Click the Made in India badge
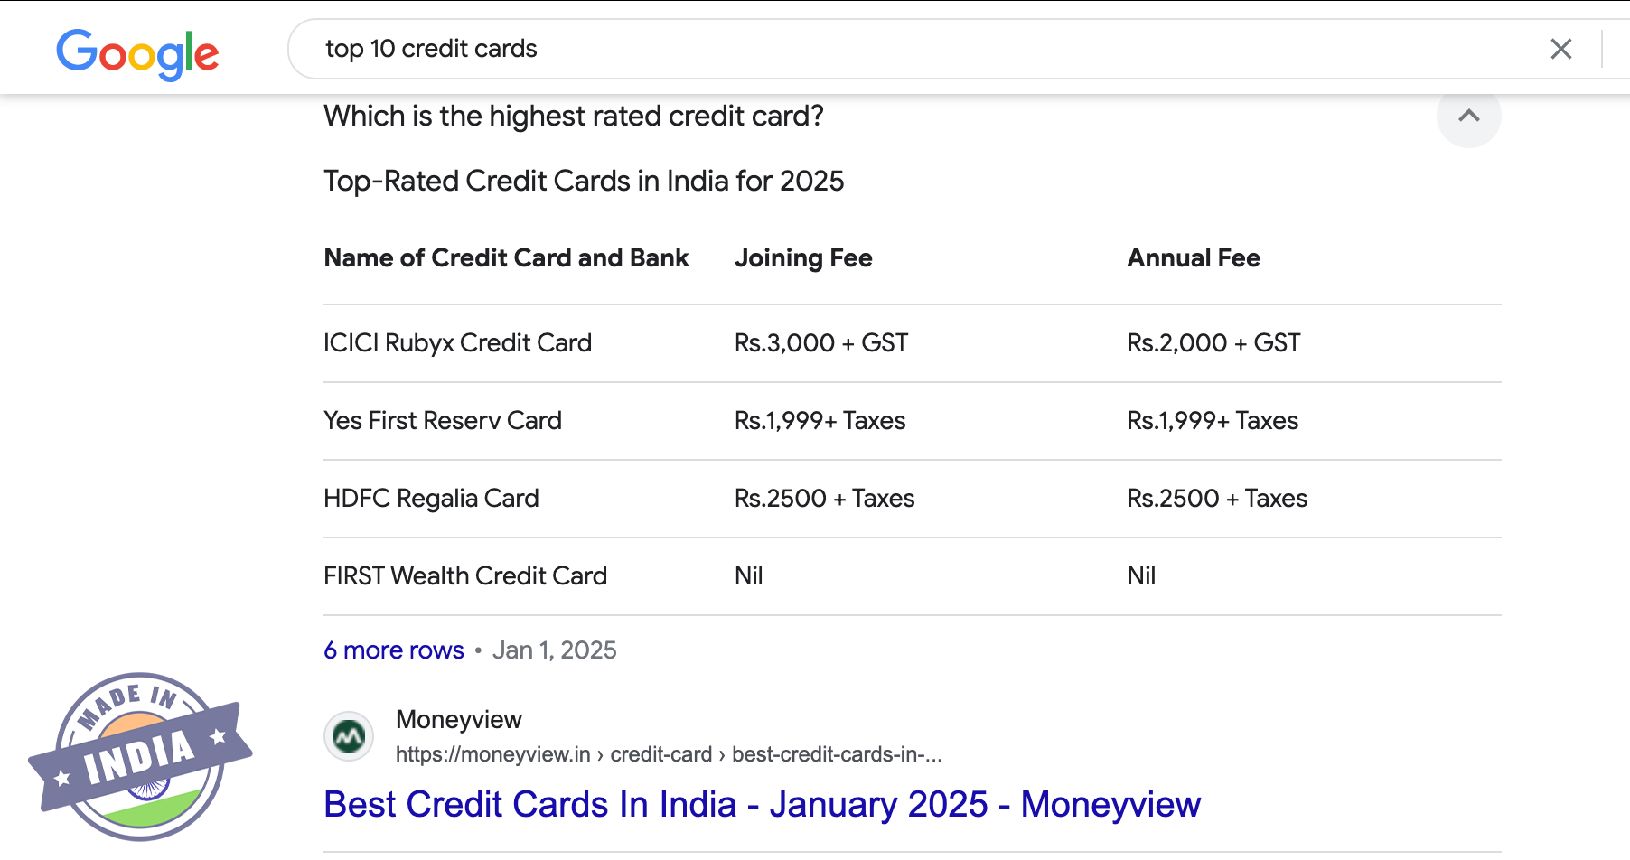Image resolution: width=1630 pixels, height=860 pixels. 140,756
